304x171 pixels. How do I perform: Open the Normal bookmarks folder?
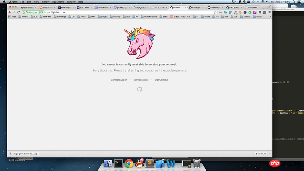23,17
